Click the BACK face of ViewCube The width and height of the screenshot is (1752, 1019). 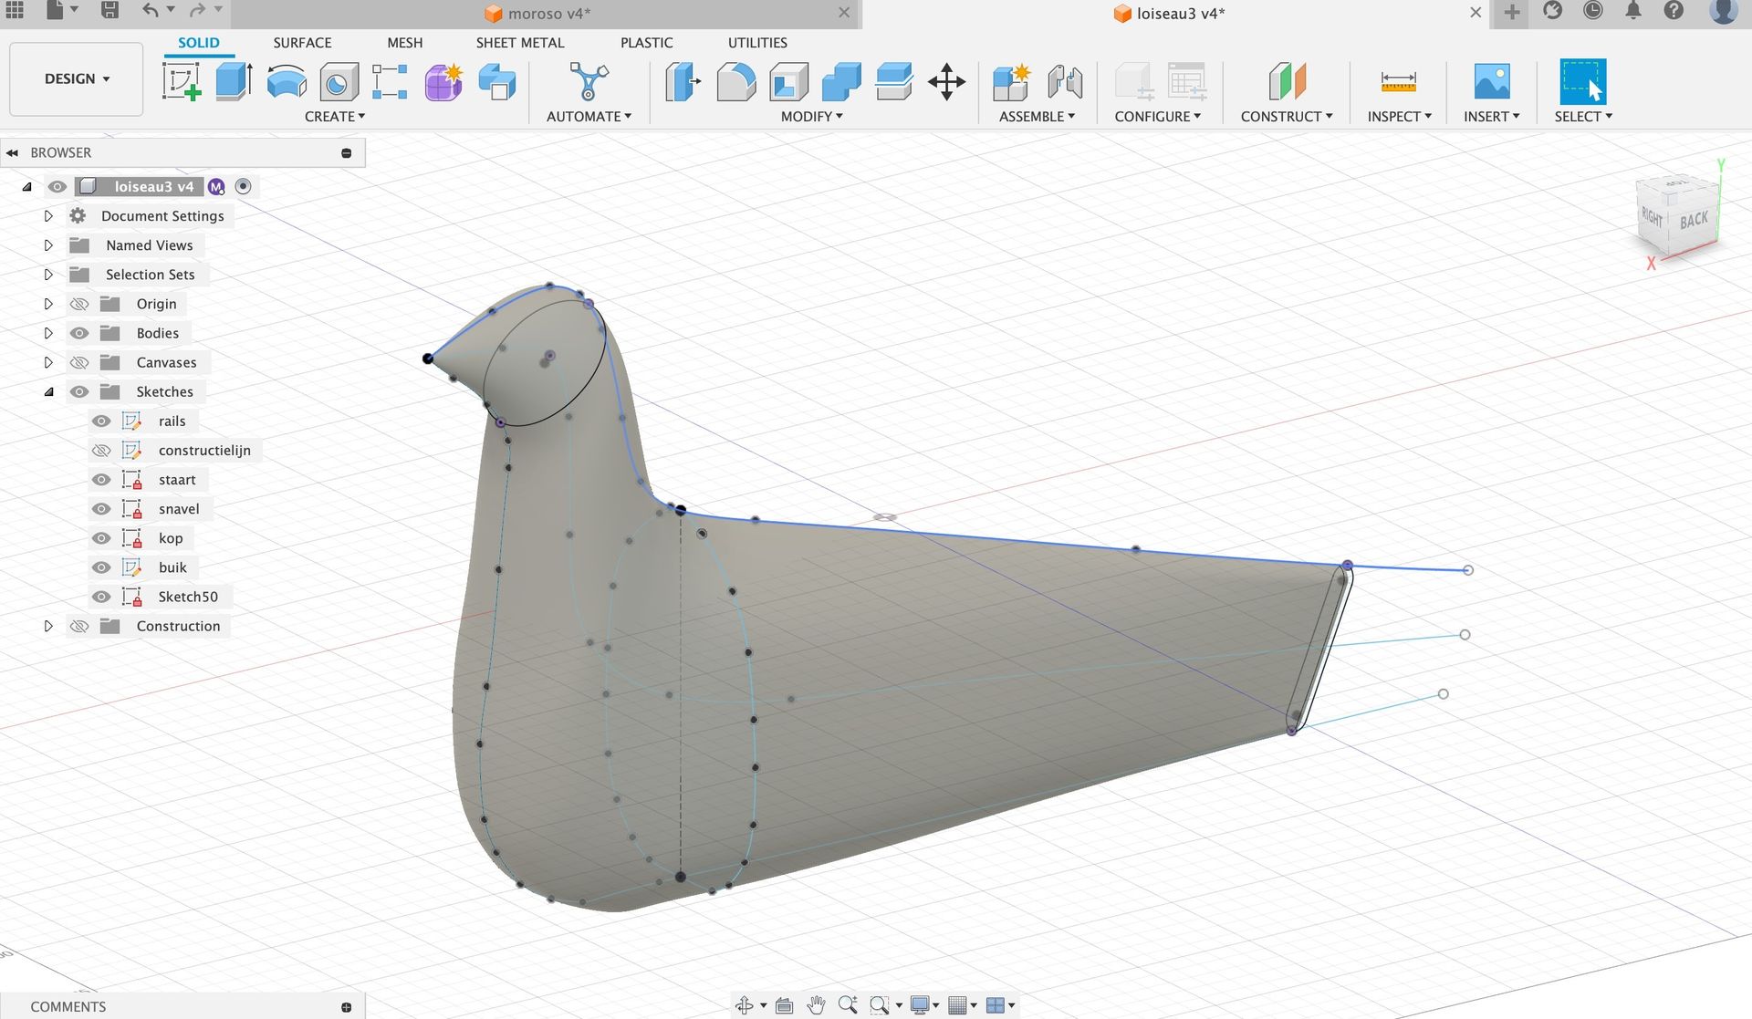tap(1693, 221)
